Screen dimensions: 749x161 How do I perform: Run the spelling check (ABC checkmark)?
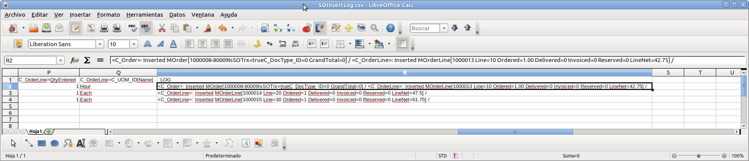(133, 28)
